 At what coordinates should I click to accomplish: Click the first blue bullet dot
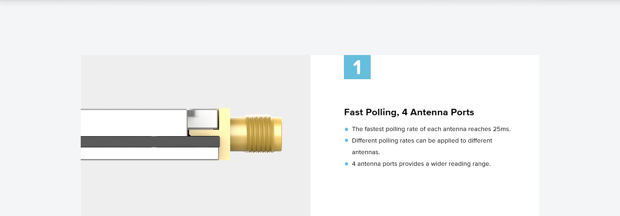[346, 129]
